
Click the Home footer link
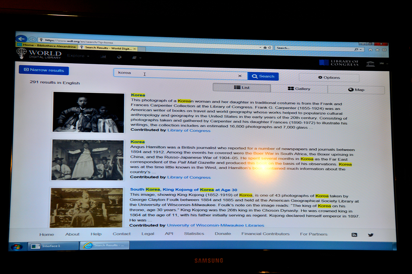(x=47, y=235)
